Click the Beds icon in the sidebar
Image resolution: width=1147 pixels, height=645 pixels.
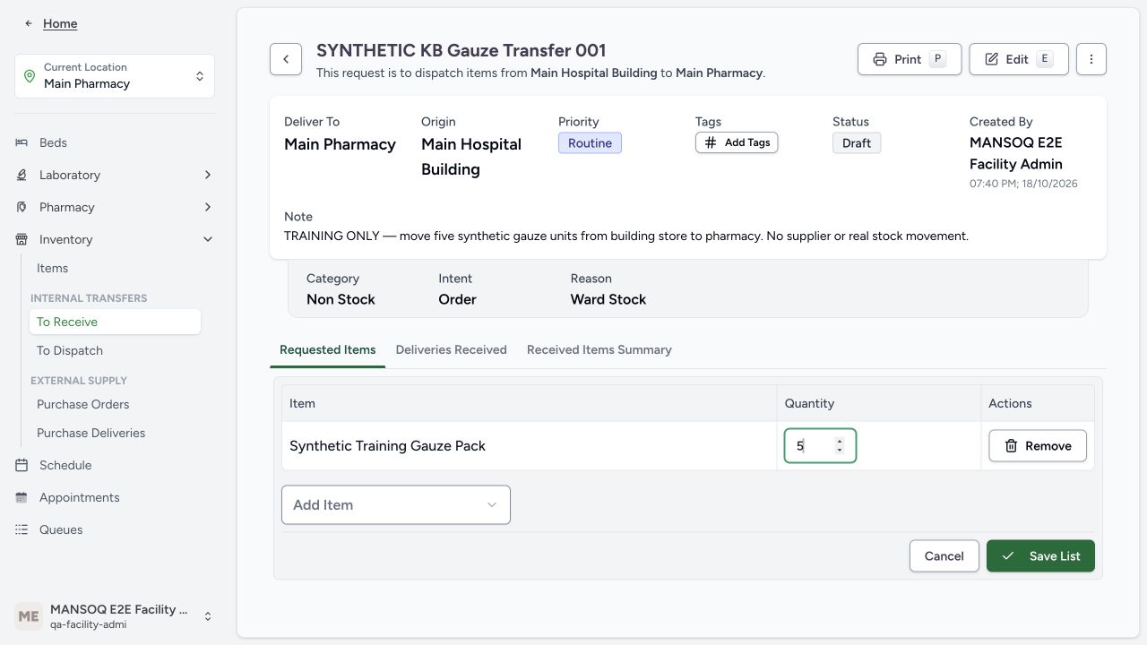tap(22, 142)
